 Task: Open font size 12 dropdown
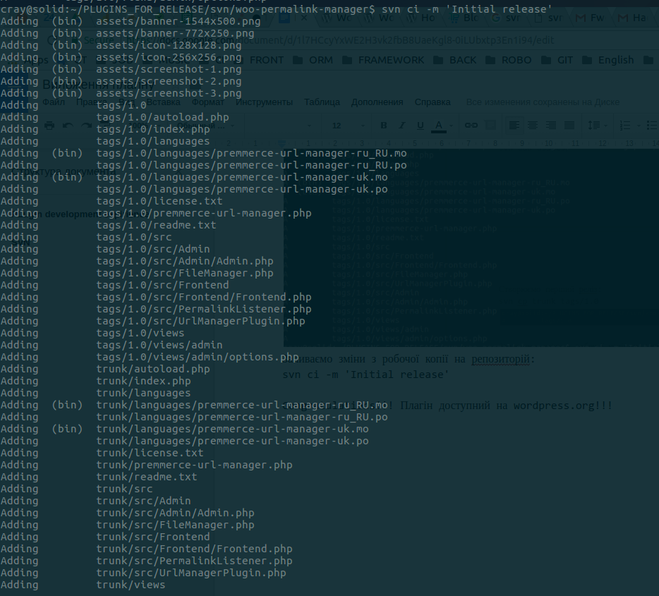click(349, 126)
